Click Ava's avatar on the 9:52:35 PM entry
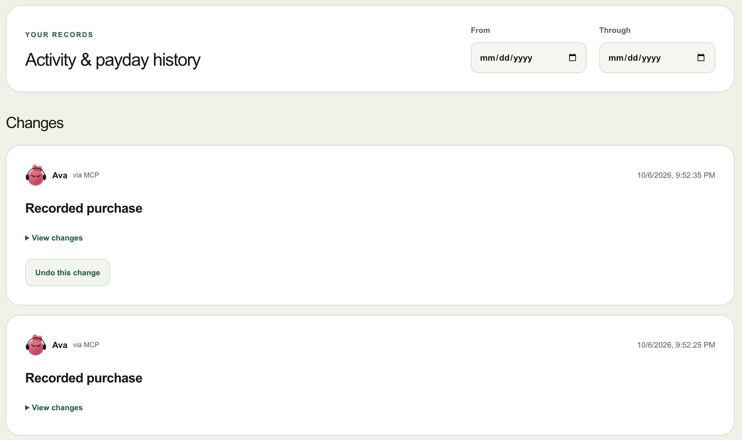Image resolution: width=742 pixels, height=440 pixels. click(x=36, y=175)
